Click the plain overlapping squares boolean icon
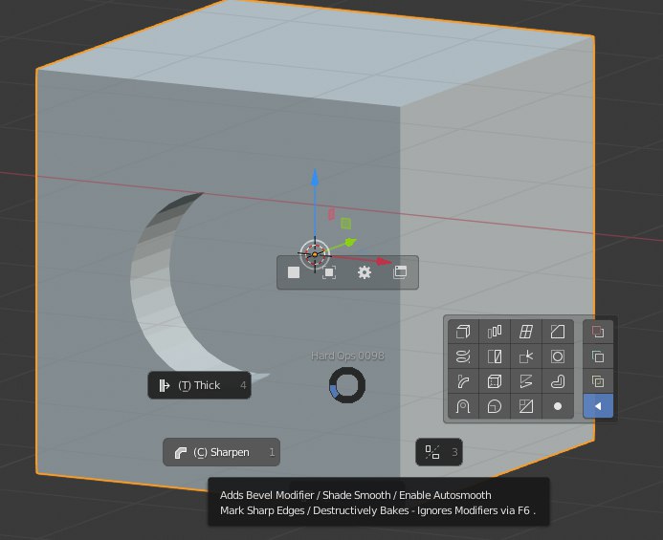 pos(598,356)
